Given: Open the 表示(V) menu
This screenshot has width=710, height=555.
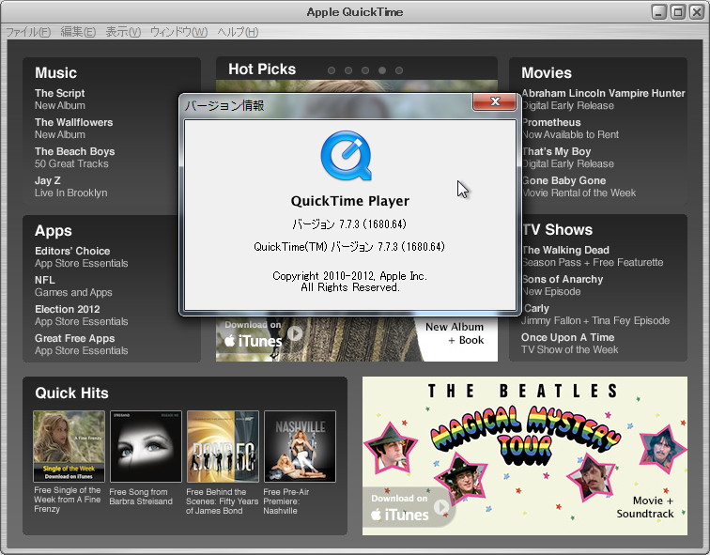Looking at the screenshot, I should 123,32.
